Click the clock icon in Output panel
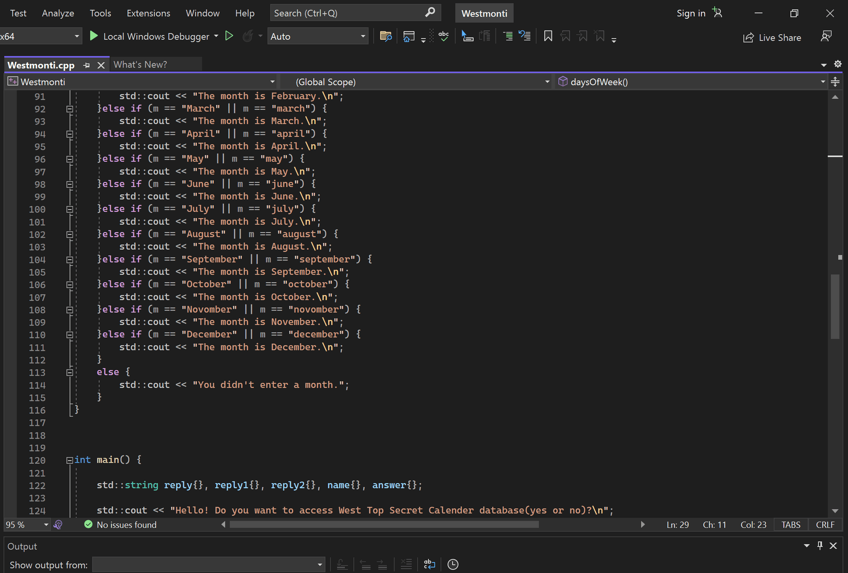The height and width of the screenshot is (573, 848). coord(453,565)
